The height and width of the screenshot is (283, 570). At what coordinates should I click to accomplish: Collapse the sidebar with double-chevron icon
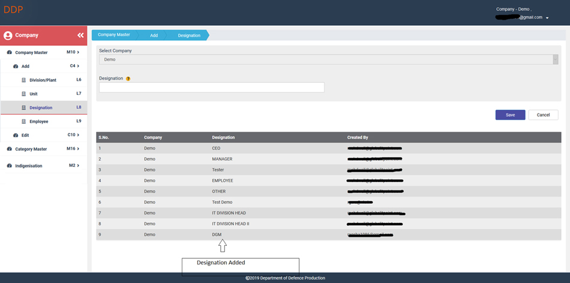coord(80,35)
